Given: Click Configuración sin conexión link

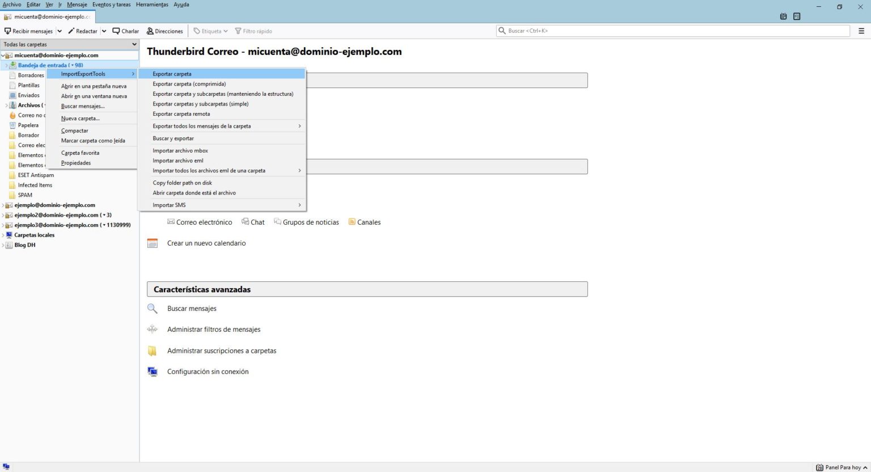Looking at the screenshot, I should pos(208,372).
